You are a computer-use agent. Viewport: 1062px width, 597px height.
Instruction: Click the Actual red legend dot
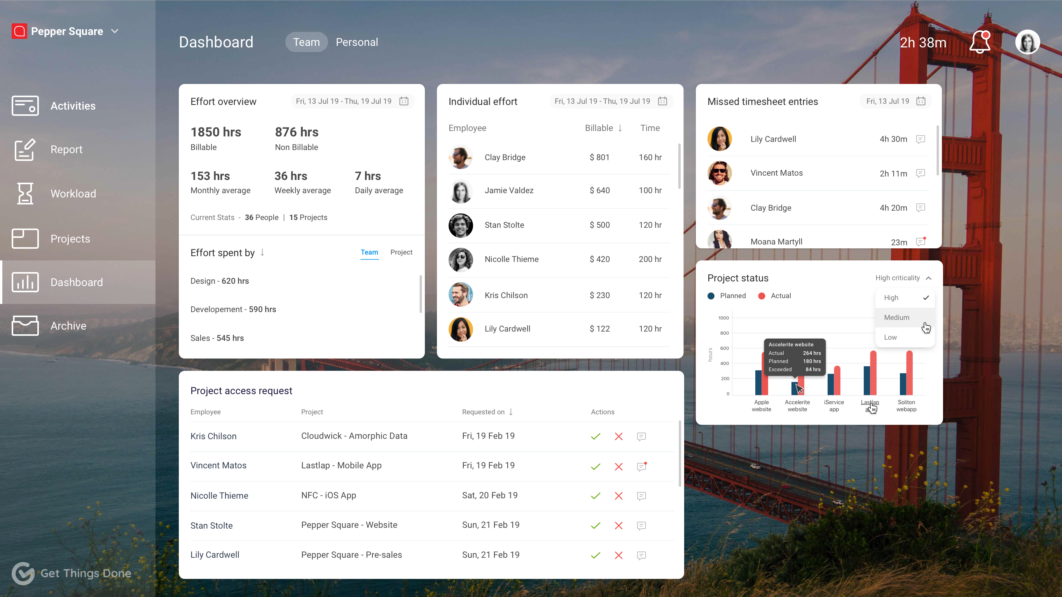coord(762,296)
